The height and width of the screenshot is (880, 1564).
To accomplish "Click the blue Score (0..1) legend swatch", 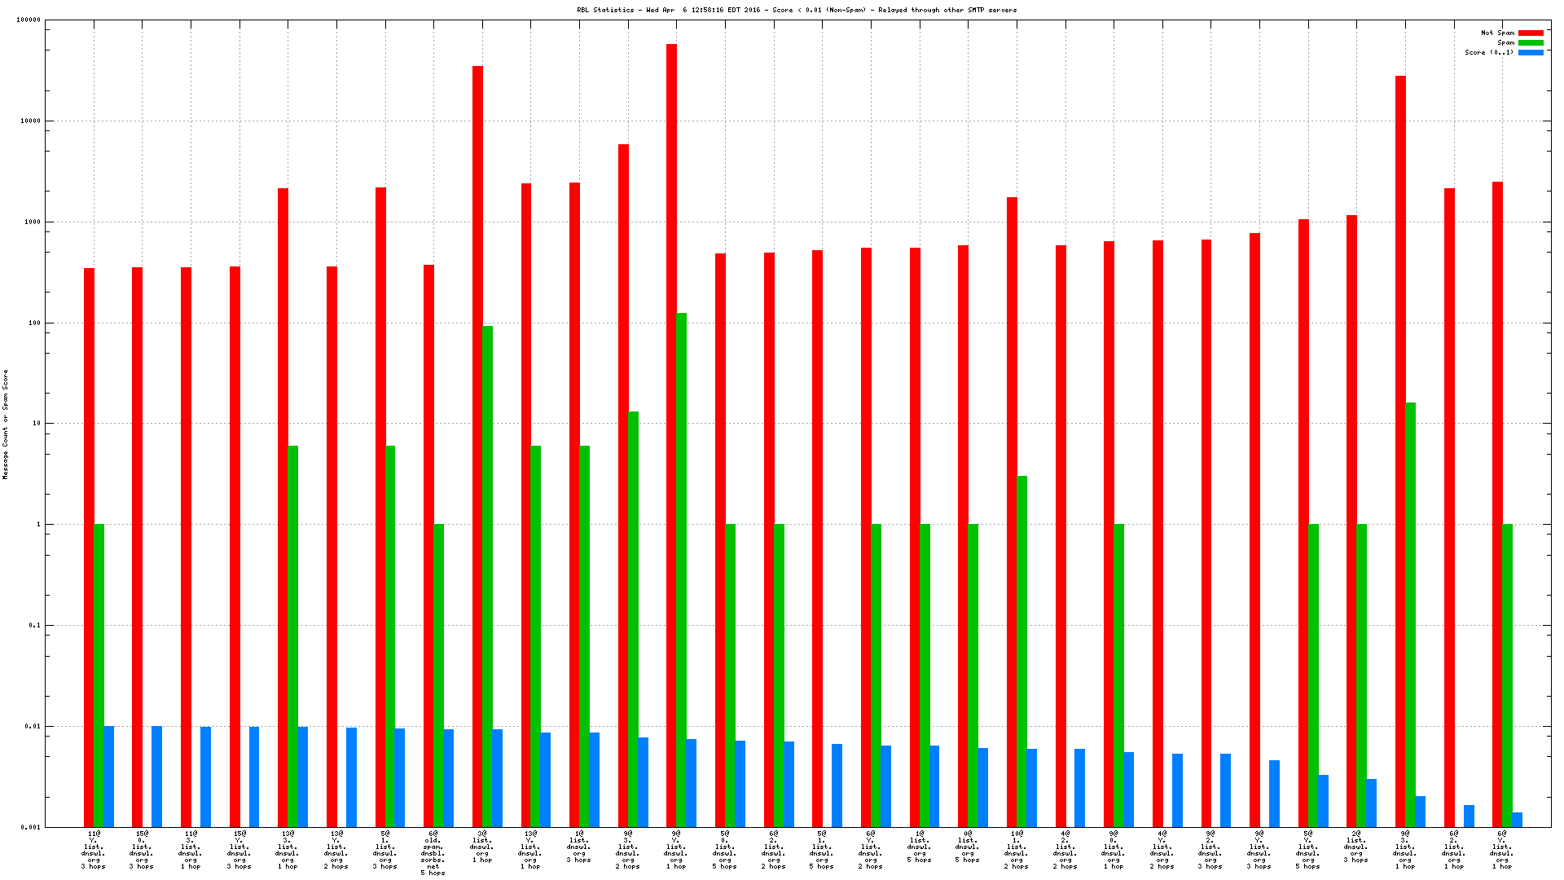I will (x=1530, y=53).
